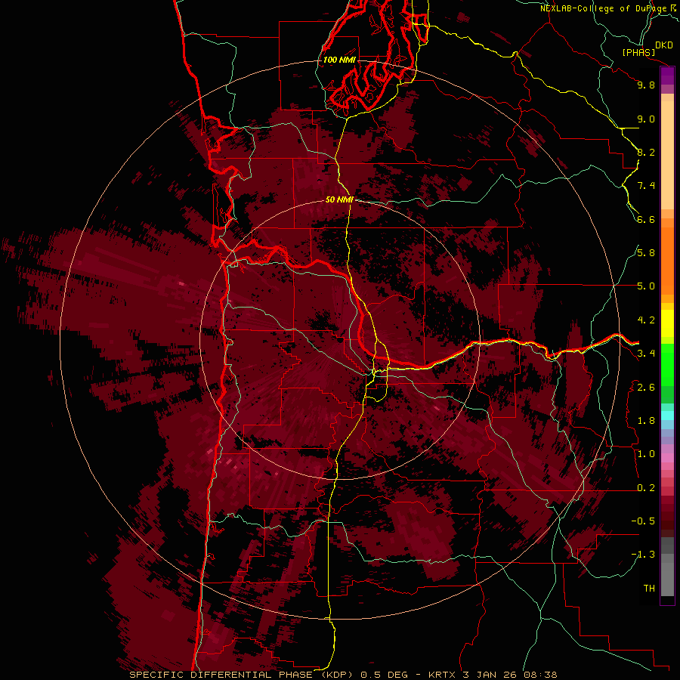The width and height of the screenshot is (680, 680).
Task: Click the 2.6 scale value
Action: coord(646,388)
